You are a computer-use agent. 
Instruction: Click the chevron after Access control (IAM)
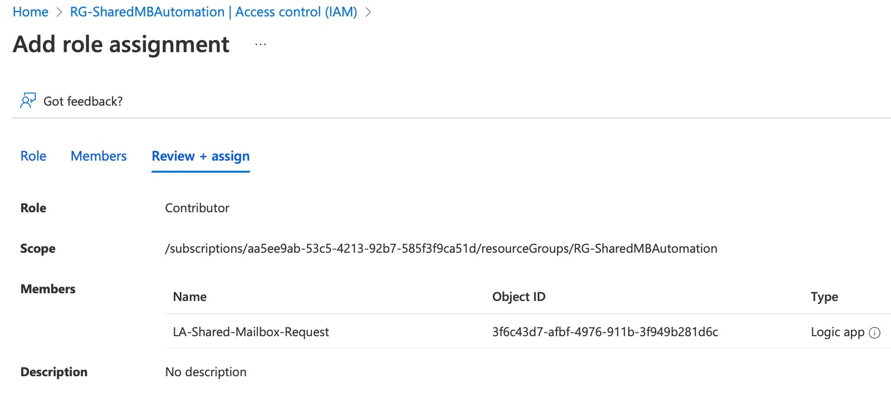(369, 12)
